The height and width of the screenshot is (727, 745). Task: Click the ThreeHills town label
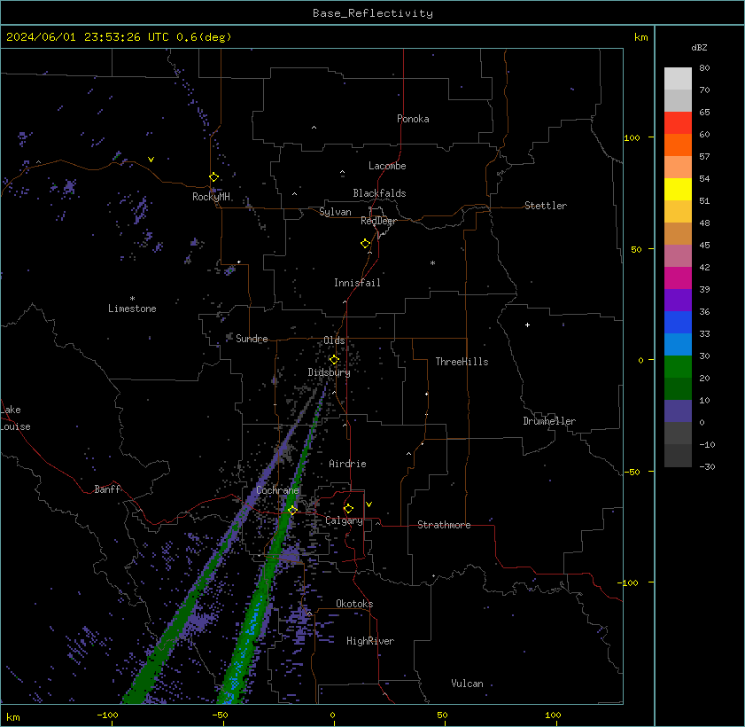pos(462,362)
